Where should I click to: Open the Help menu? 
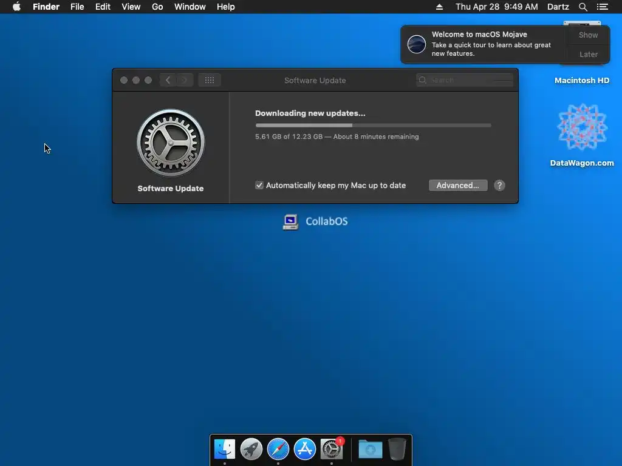[226, 7]
